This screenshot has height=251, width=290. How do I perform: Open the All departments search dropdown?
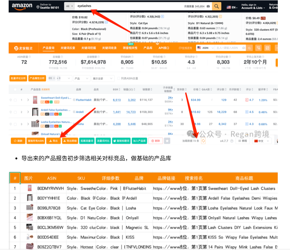coord(70,6)
